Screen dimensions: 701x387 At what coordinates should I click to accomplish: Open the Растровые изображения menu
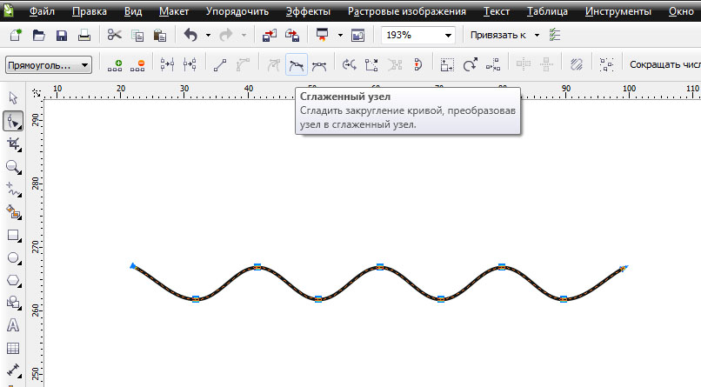(407, 11)
